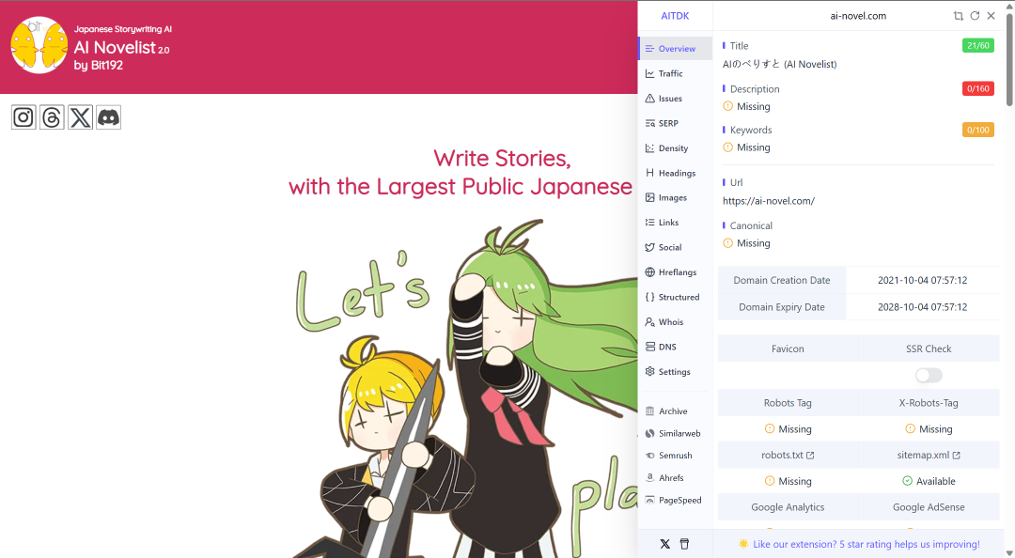The height and width of the screenshot is (558, 1015).
Task: Click the trash icon at AITDK panel bottom
Action: click(x=684, y=544)
